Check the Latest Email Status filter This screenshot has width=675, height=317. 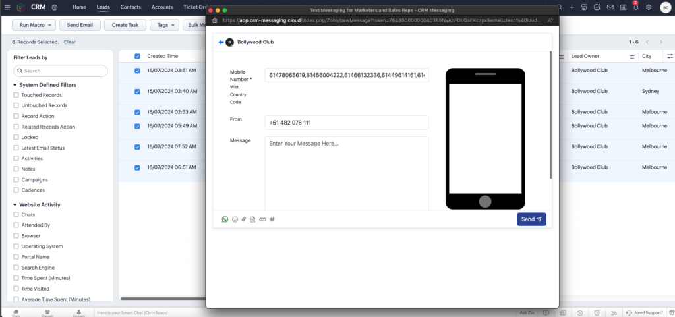[16, 148]
